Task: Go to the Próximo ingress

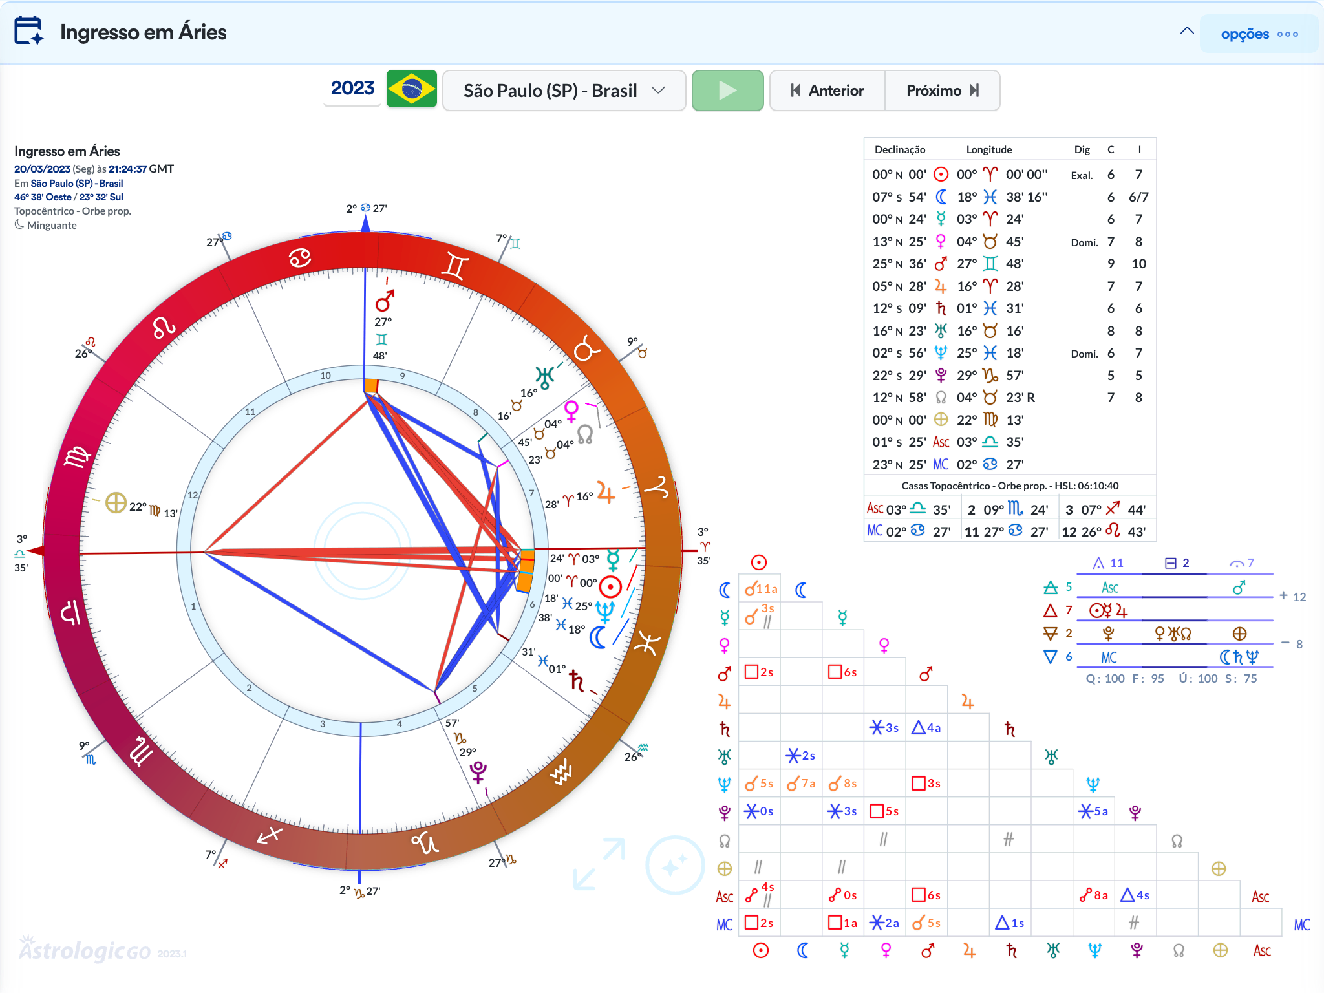Action: (x=943, y=91)
